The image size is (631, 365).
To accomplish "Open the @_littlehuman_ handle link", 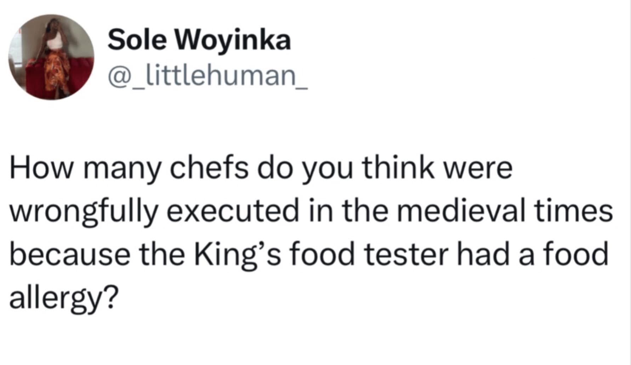I will point(208,77).
